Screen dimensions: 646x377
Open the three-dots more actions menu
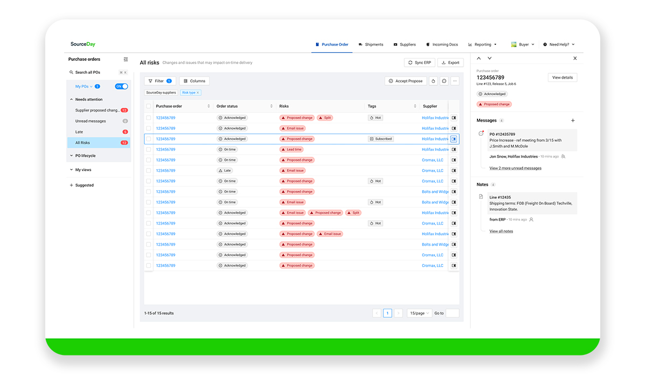(x=455, y=81)
